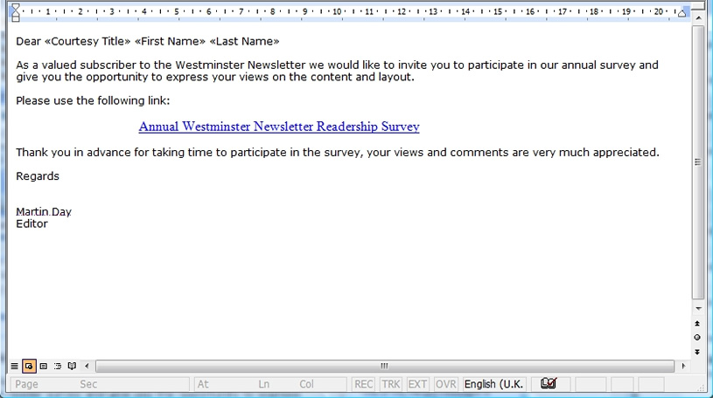The width and height of the screenshot is (713, 398).
Task: Open Outline view from view buttons
Action: coord(58,366)
